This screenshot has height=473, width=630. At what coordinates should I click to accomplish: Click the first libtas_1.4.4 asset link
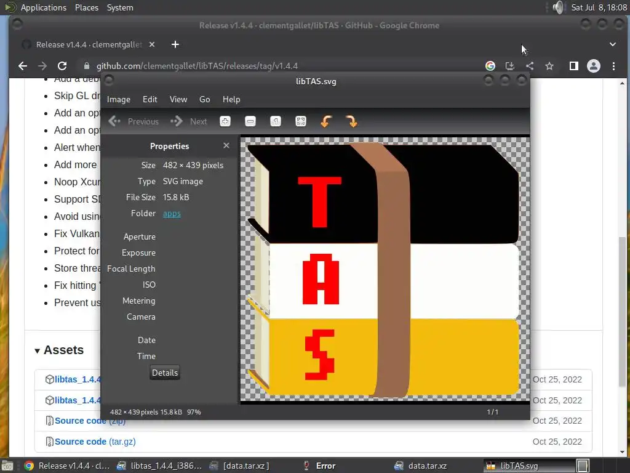[78, 379]
